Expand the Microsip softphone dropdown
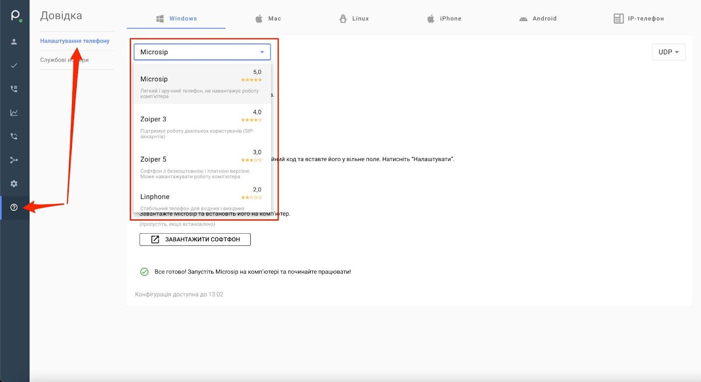Image resolution: width=701 pixels, height=382 pixels. (x=202, y=52)
